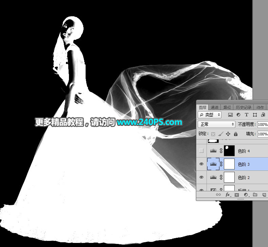Lock position move icon
This screenshot has height=247, width=268.
(228, 134)
